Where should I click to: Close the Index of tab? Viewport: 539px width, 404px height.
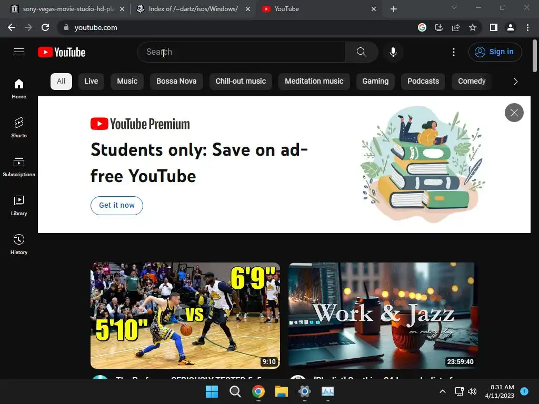tap(248, 9)
